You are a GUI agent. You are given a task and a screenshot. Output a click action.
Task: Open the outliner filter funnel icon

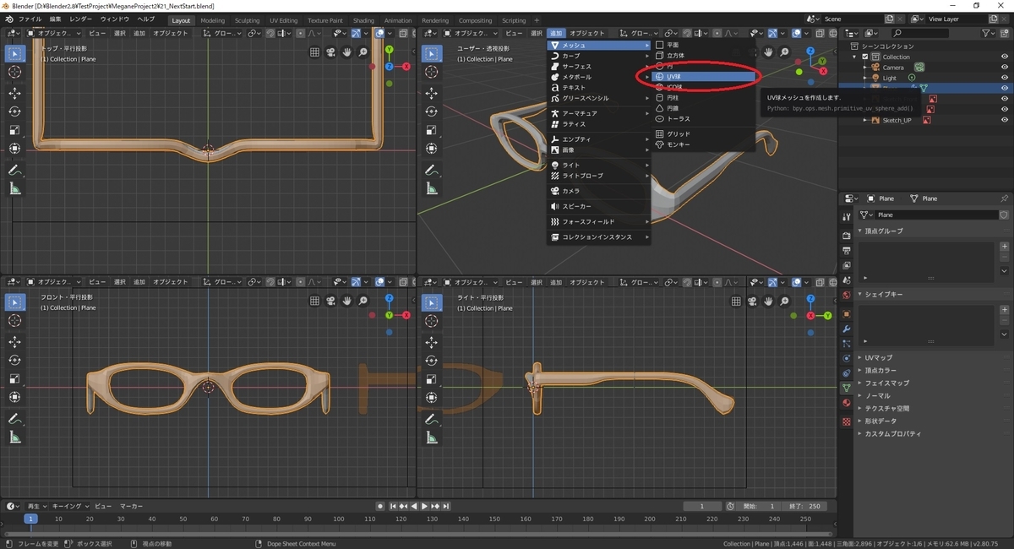tap(989, 33)
